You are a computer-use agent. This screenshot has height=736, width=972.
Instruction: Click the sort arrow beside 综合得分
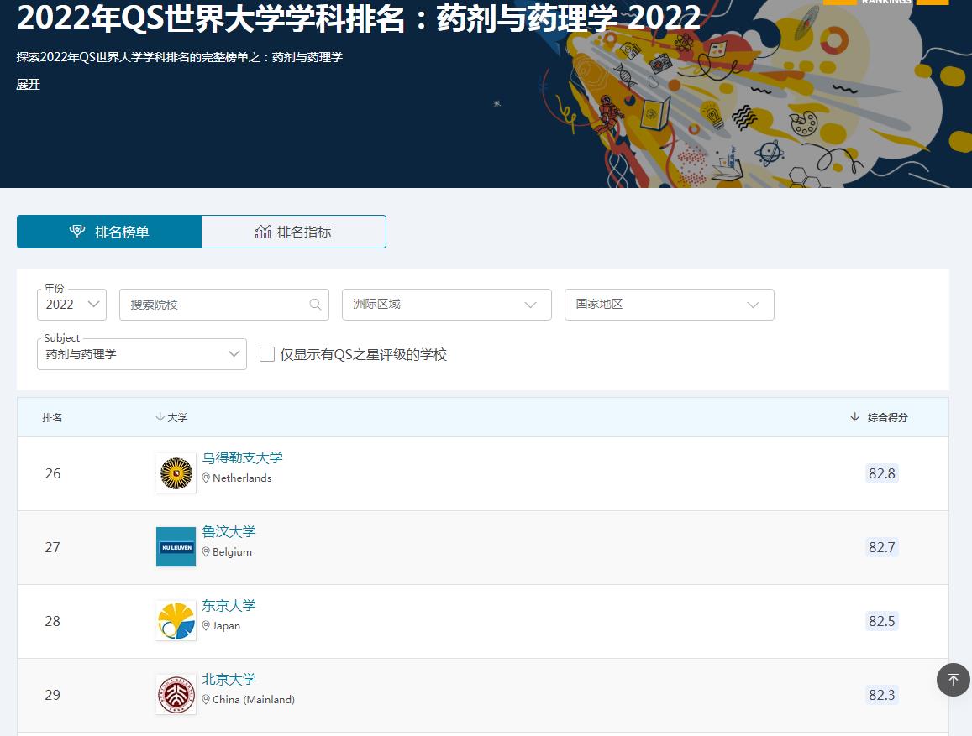855,417
